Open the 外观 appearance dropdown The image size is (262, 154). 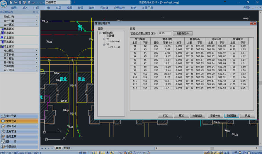pyautogui.click(x=247, y=8)
